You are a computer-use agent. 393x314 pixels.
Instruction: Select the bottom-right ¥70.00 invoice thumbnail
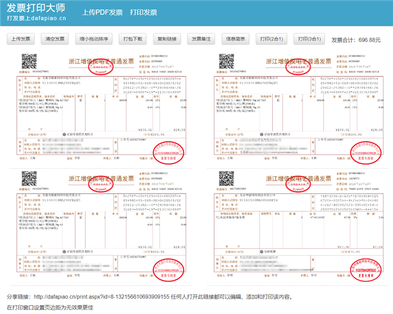tap(299, 226)
